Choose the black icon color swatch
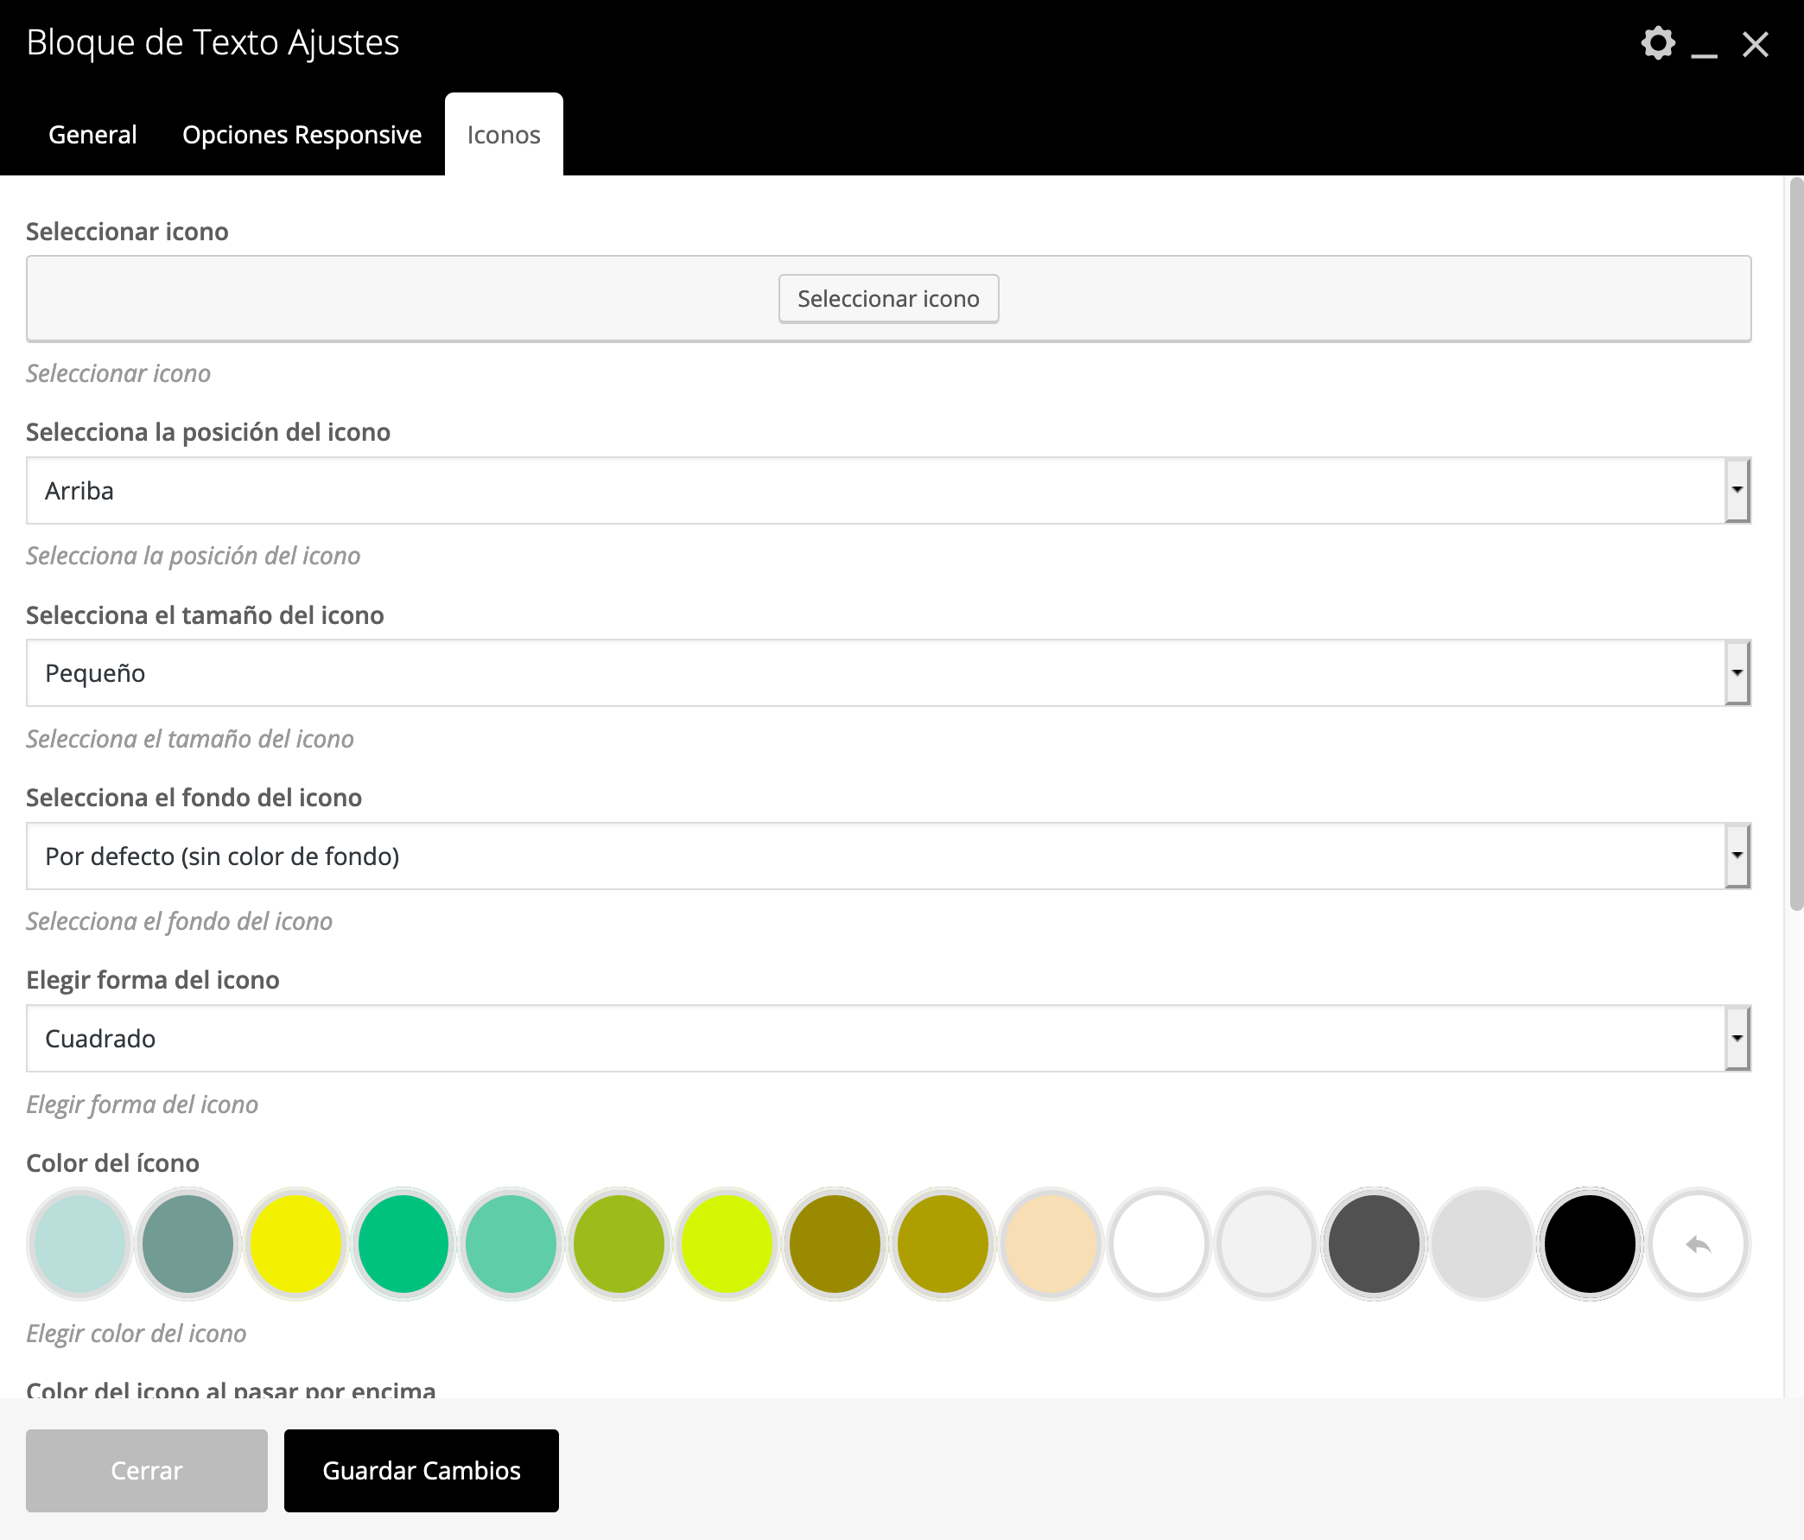This screenshot has width=1804, height=1540. pyautogui.click(x=1589, y=1244)
